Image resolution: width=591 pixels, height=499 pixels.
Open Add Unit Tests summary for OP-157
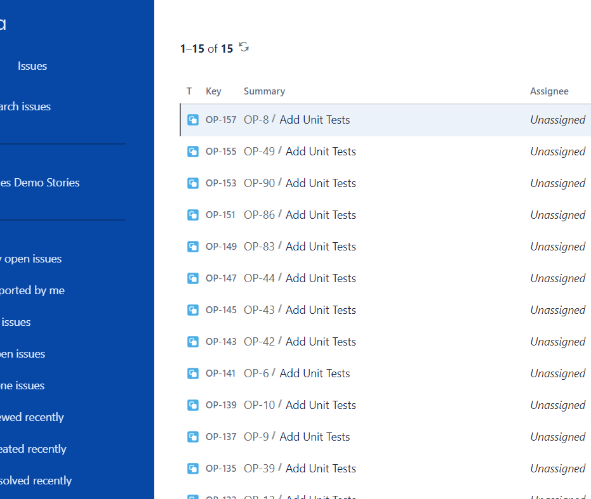pos(315,120)
